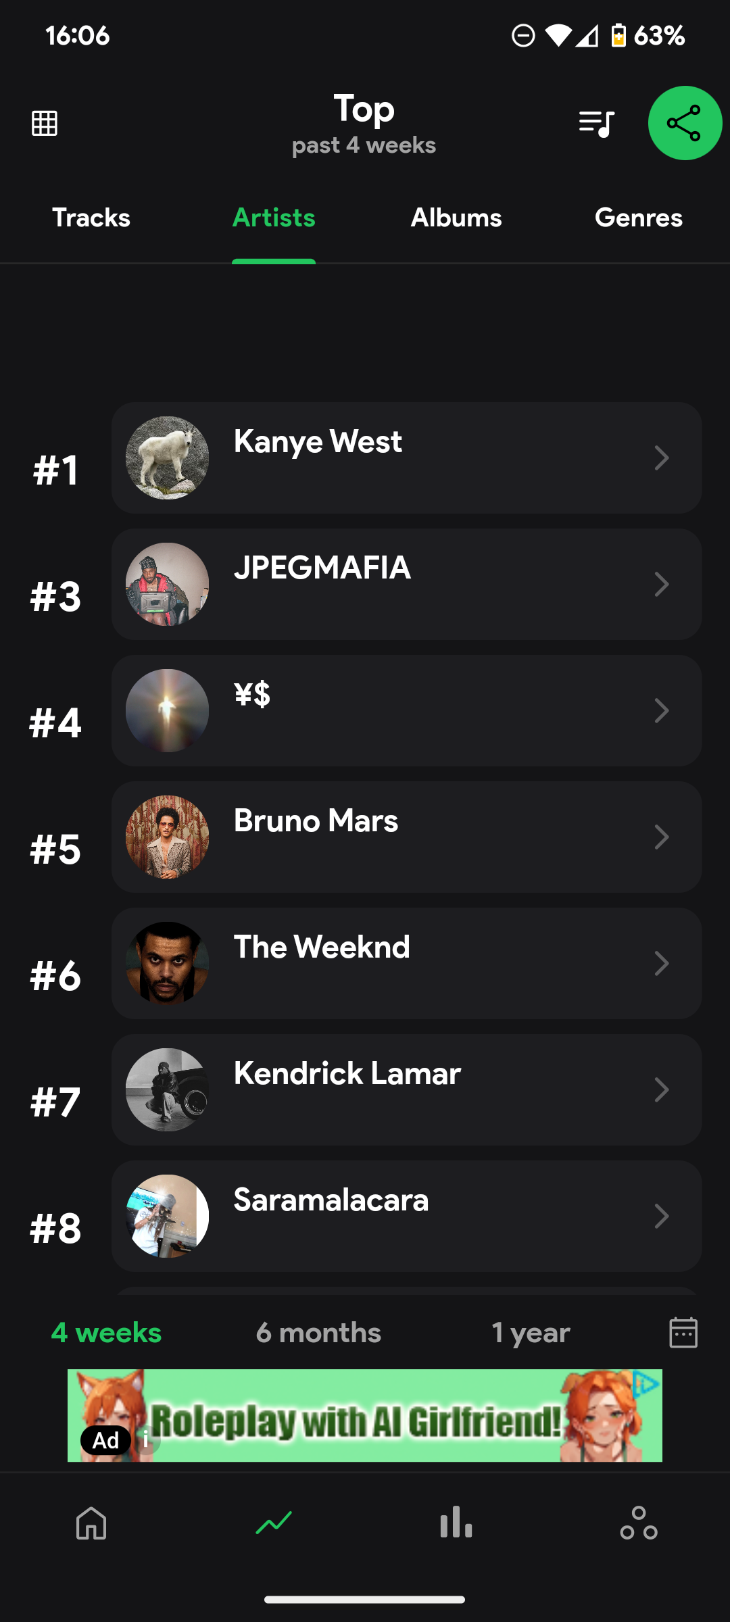Open the three-circles navigation icon

click(x=639, y=1523)
